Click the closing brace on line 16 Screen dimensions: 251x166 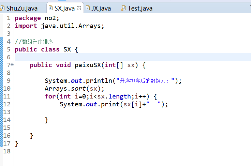point(31,136)
